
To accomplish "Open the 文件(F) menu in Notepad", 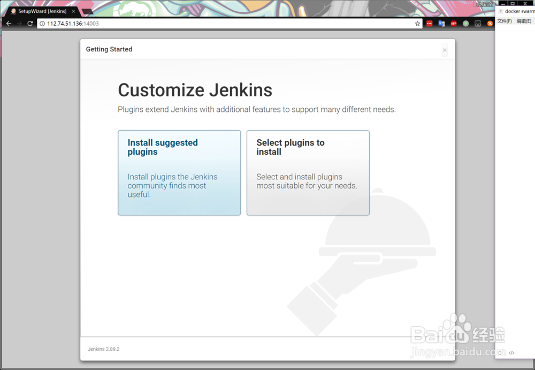I will point(503,20).
